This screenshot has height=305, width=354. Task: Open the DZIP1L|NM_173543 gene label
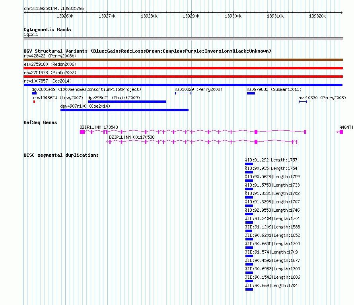coord(99,127)
